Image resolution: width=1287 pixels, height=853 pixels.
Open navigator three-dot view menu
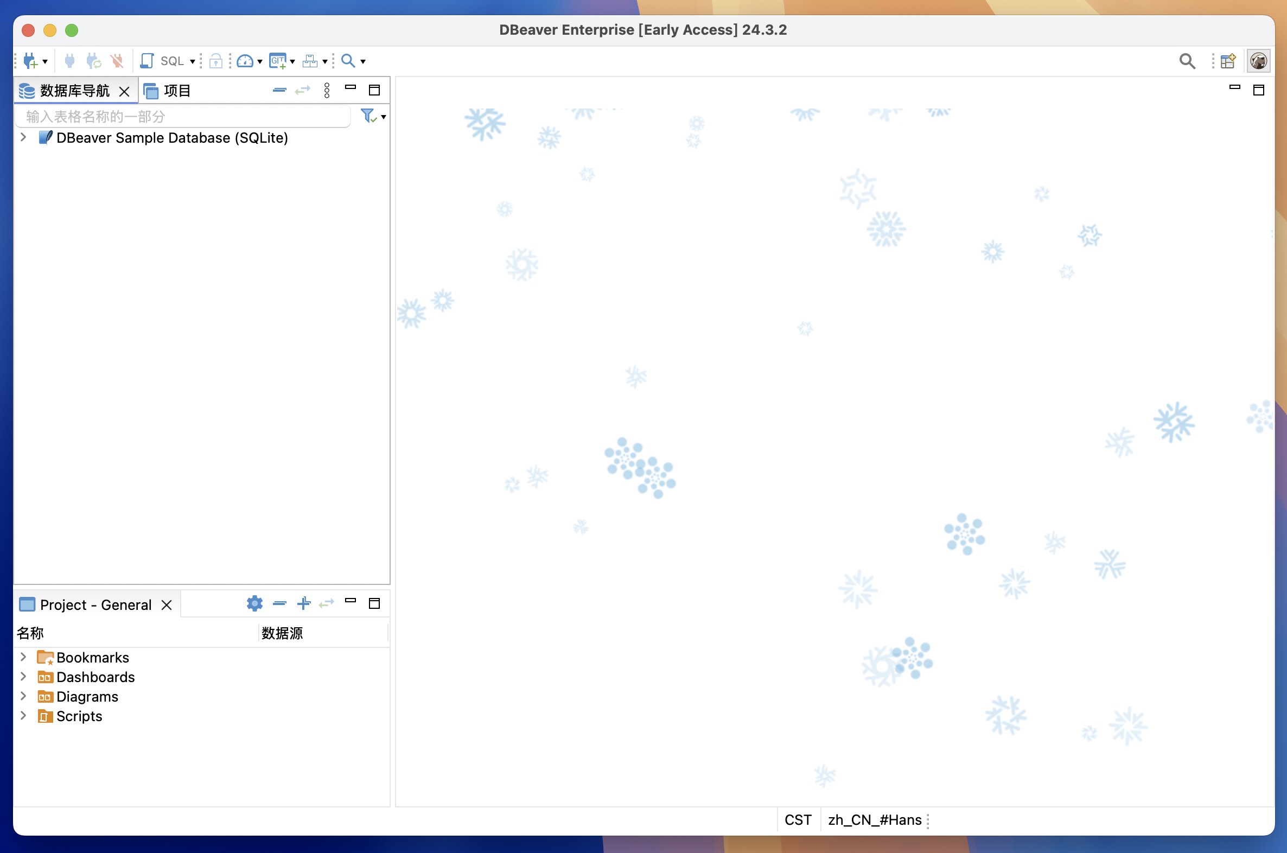point(327,90)
